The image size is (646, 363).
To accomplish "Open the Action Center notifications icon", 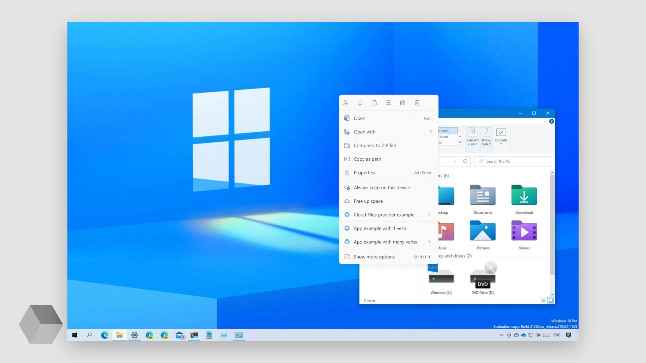I will 569,335.
